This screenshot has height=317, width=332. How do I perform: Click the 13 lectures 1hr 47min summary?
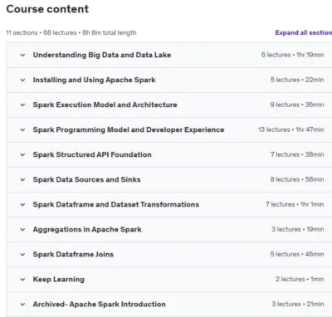click(x=291, y=129)
